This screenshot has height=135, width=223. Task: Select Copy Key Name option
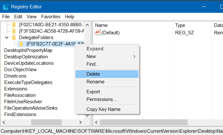103,109
